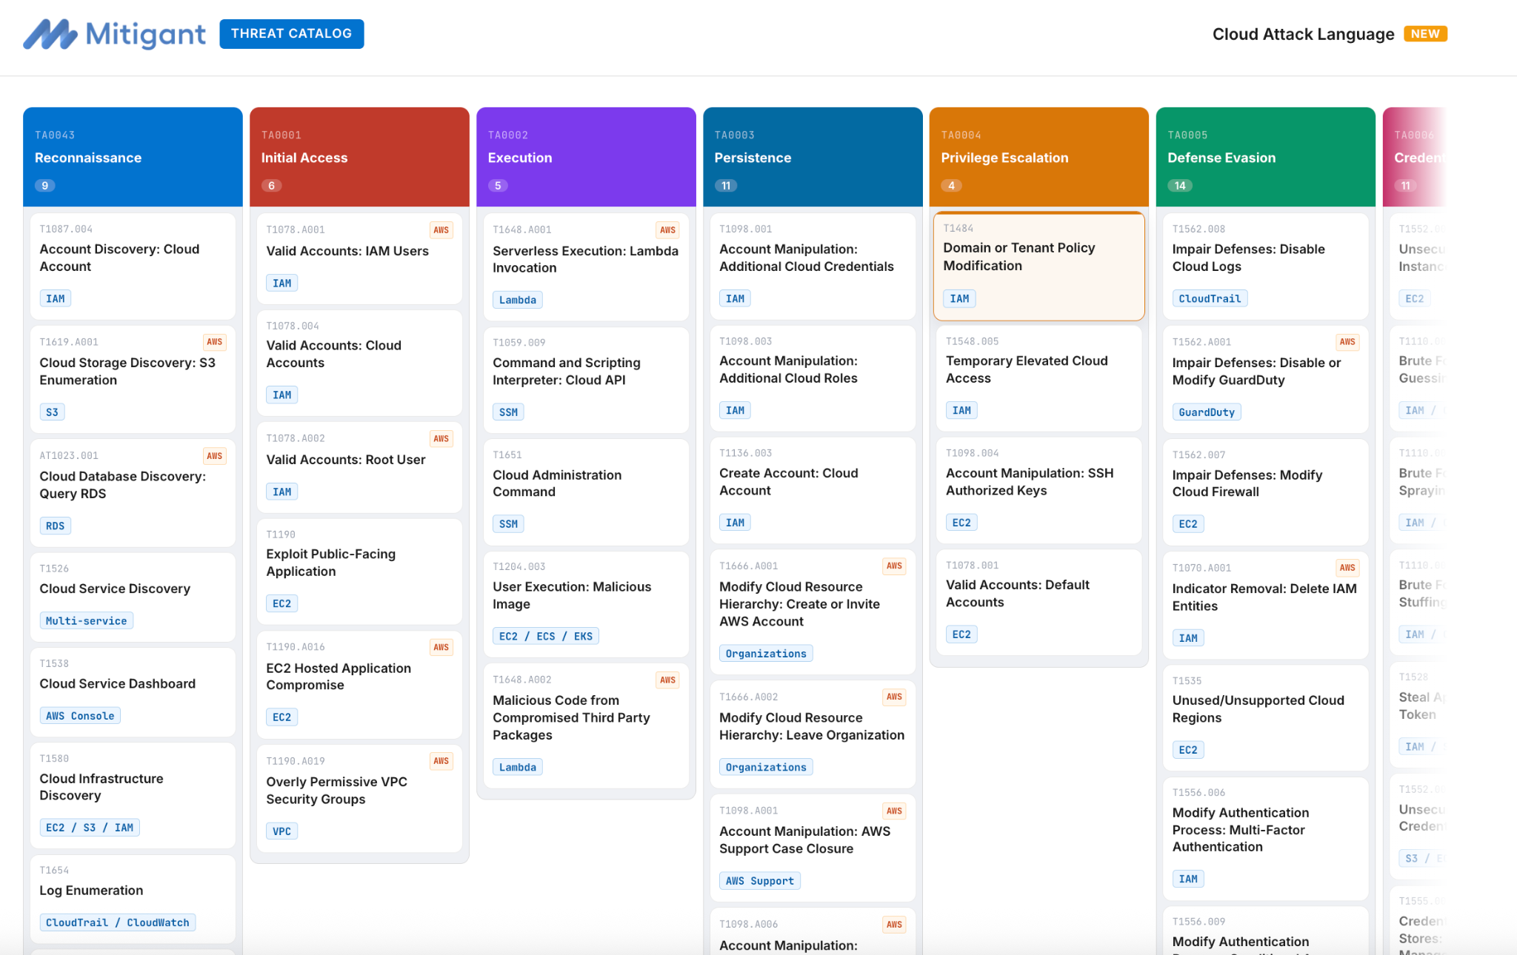Click the CloudTrail tag on Disable Cloud Logs
Screen dimensions: 1517x955
tap(1209, 299)
